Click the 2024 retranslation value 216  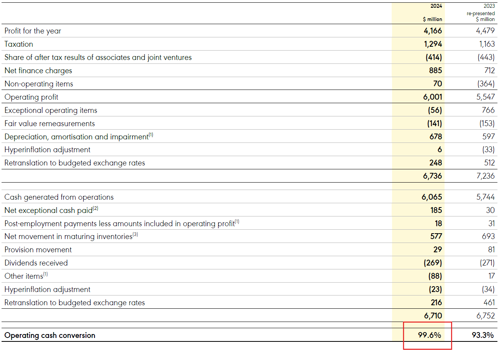436,303
